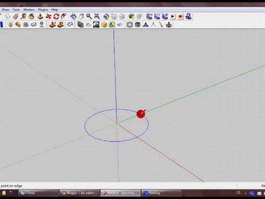Open the Window menu

coord(29,10)
